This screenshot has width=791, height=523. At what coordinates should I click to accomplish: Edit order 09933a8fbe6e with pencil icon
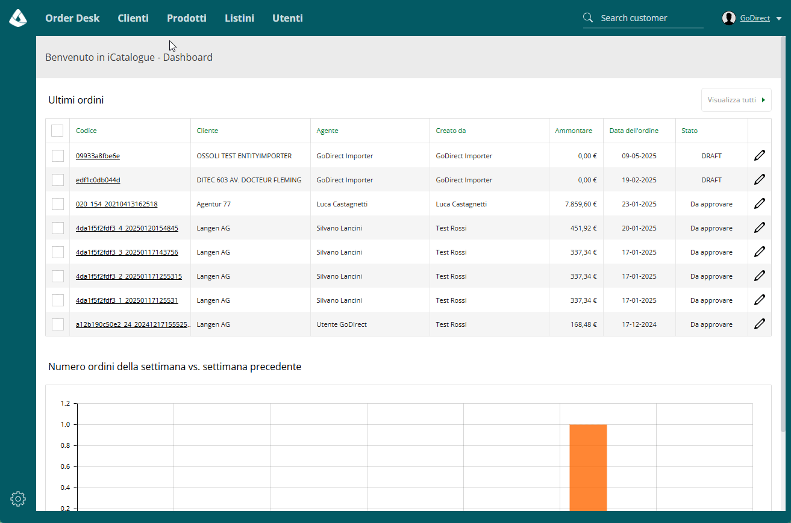[x=760, y=155]
